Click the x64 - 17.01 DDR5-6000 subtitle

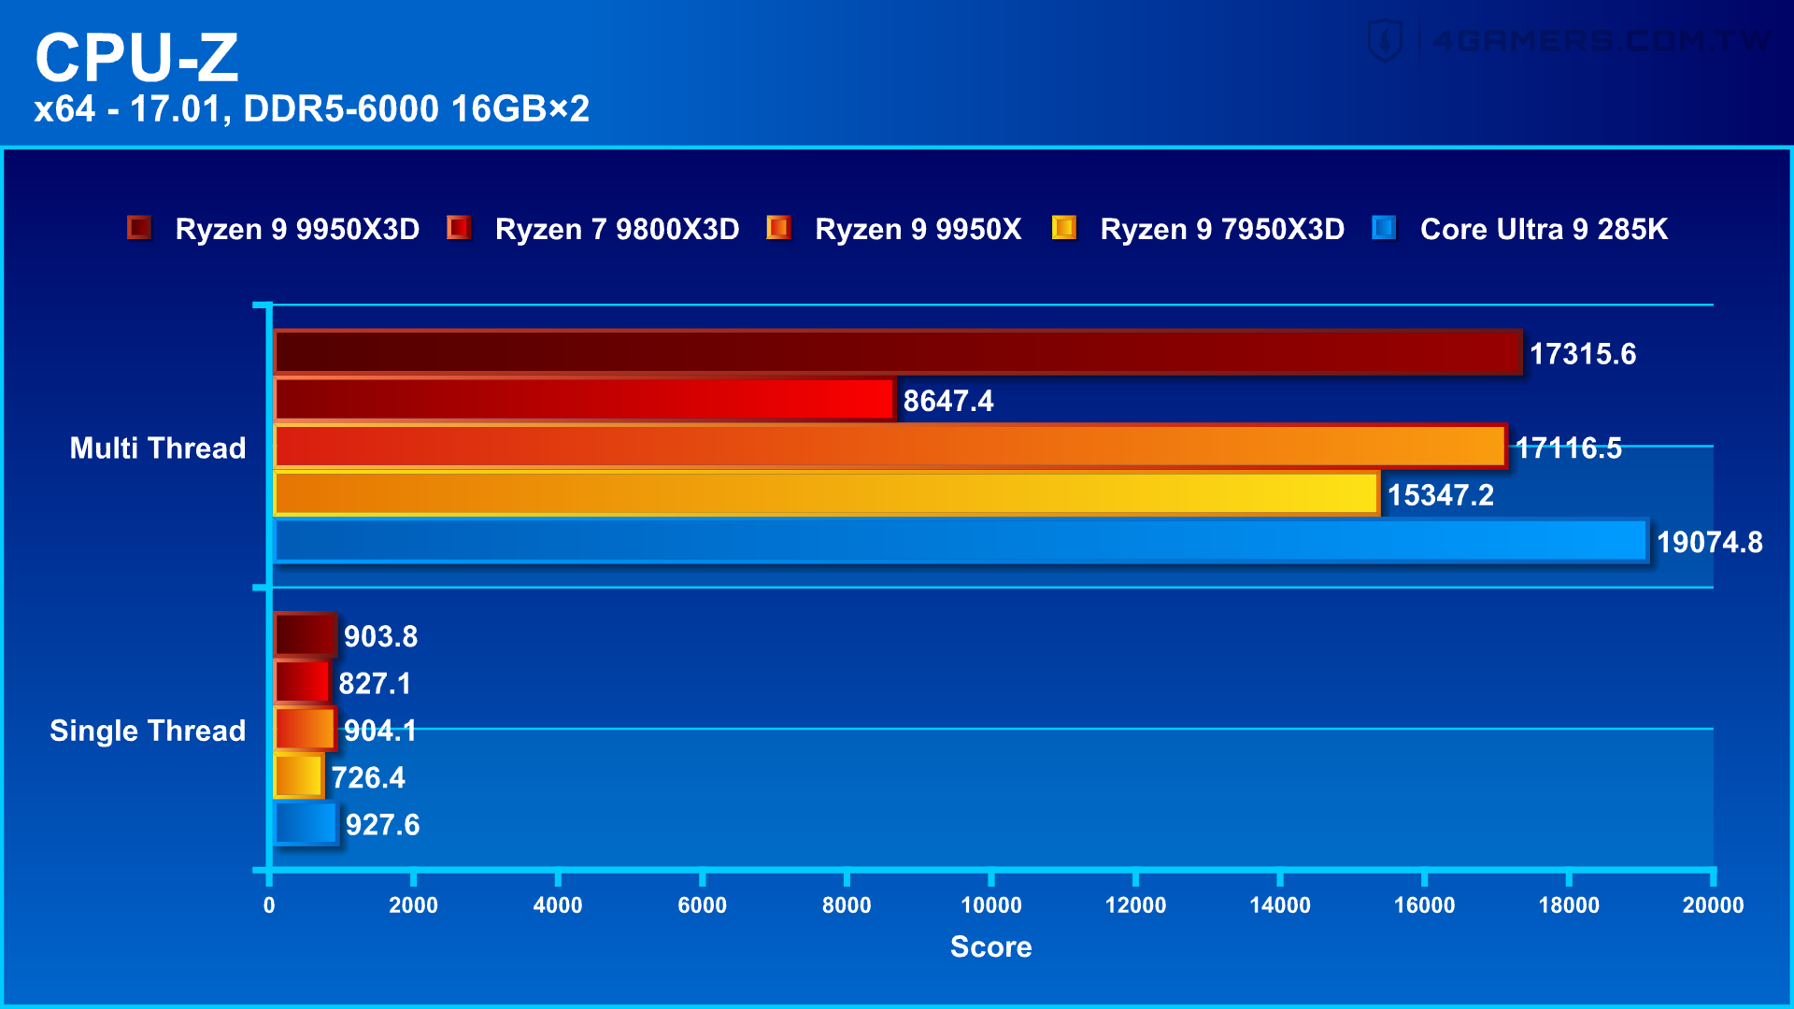[312, 109]
